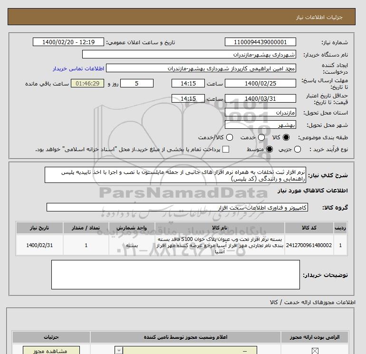Click the goods name cell text

click(220, 246)
